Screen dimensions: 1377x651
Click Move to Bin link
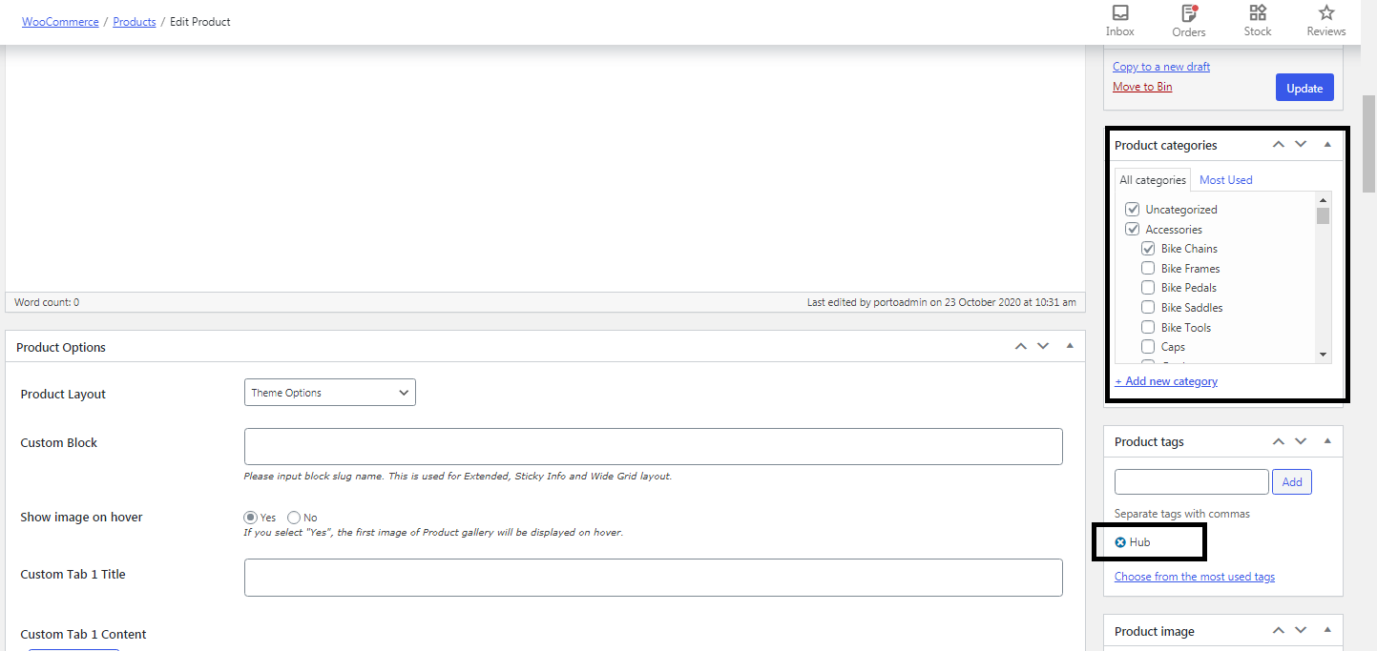click(x=1142, y=87)
